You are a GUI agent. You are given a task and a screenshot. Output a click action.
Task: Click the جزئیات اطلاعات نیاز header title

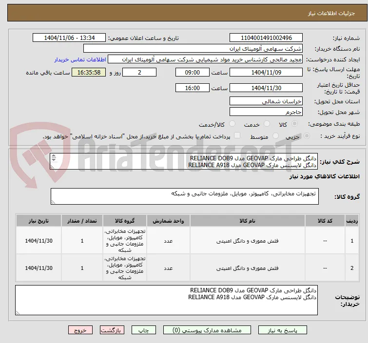(331, 13)
